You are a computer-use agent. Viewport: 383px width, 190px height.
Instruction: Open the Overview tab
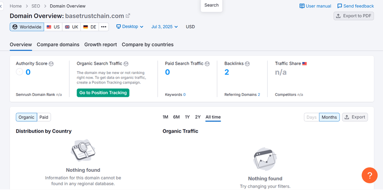pyautogui.click(x=21, y=44)
